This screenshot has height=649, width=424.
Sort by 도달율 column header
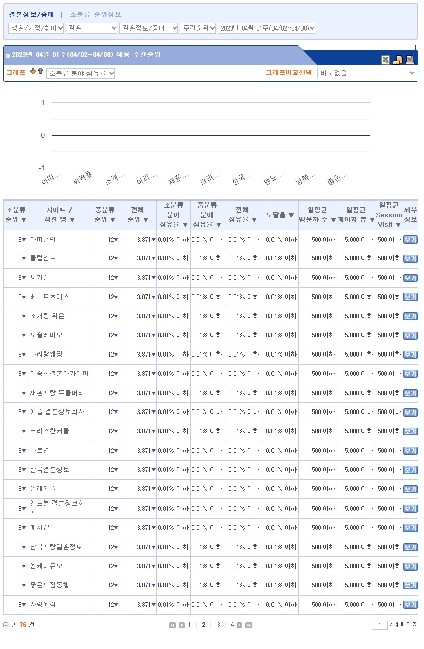click(280, 215)
